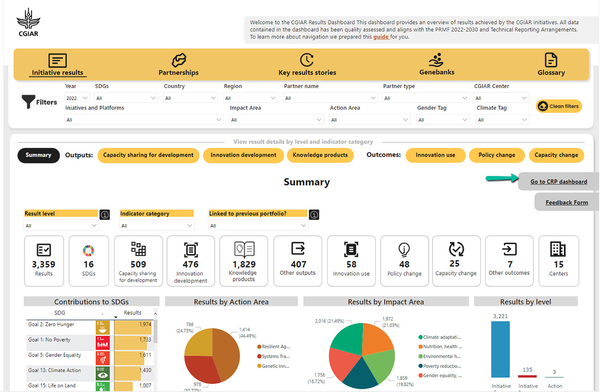Expand the Indicator category dropdown
Image resolution: width=600 pixels, height=392 pixels.
tap(157, 226)
